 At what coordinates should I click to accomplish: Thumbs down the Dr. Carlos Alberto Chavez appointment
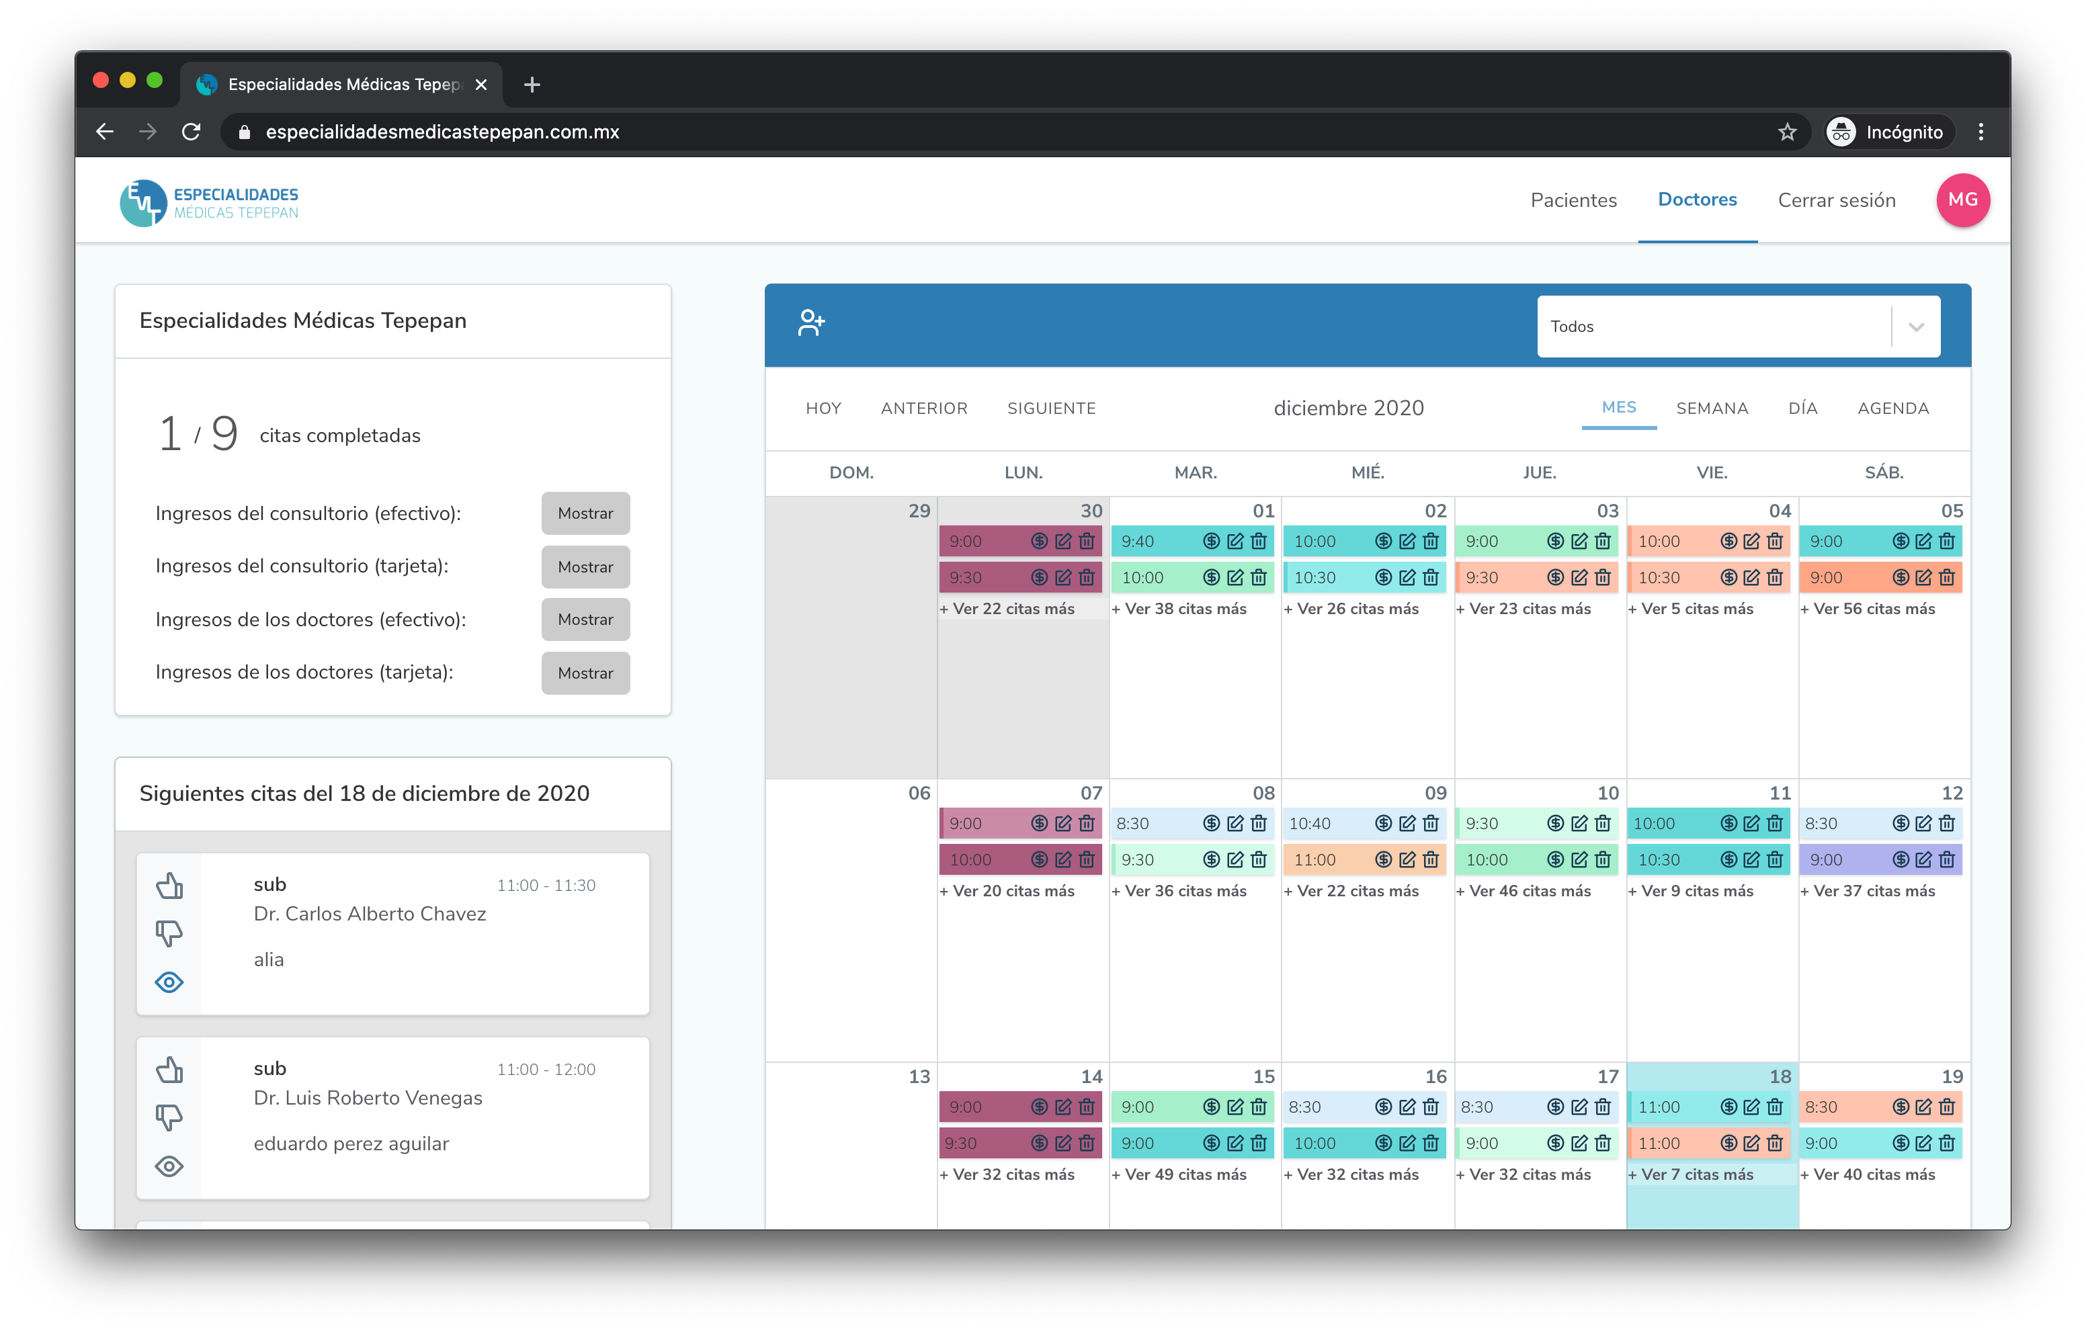point(169,933)
